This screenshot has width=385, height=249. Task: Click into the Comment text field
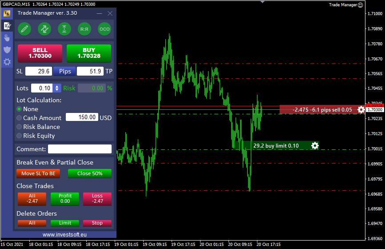[80, 149]
